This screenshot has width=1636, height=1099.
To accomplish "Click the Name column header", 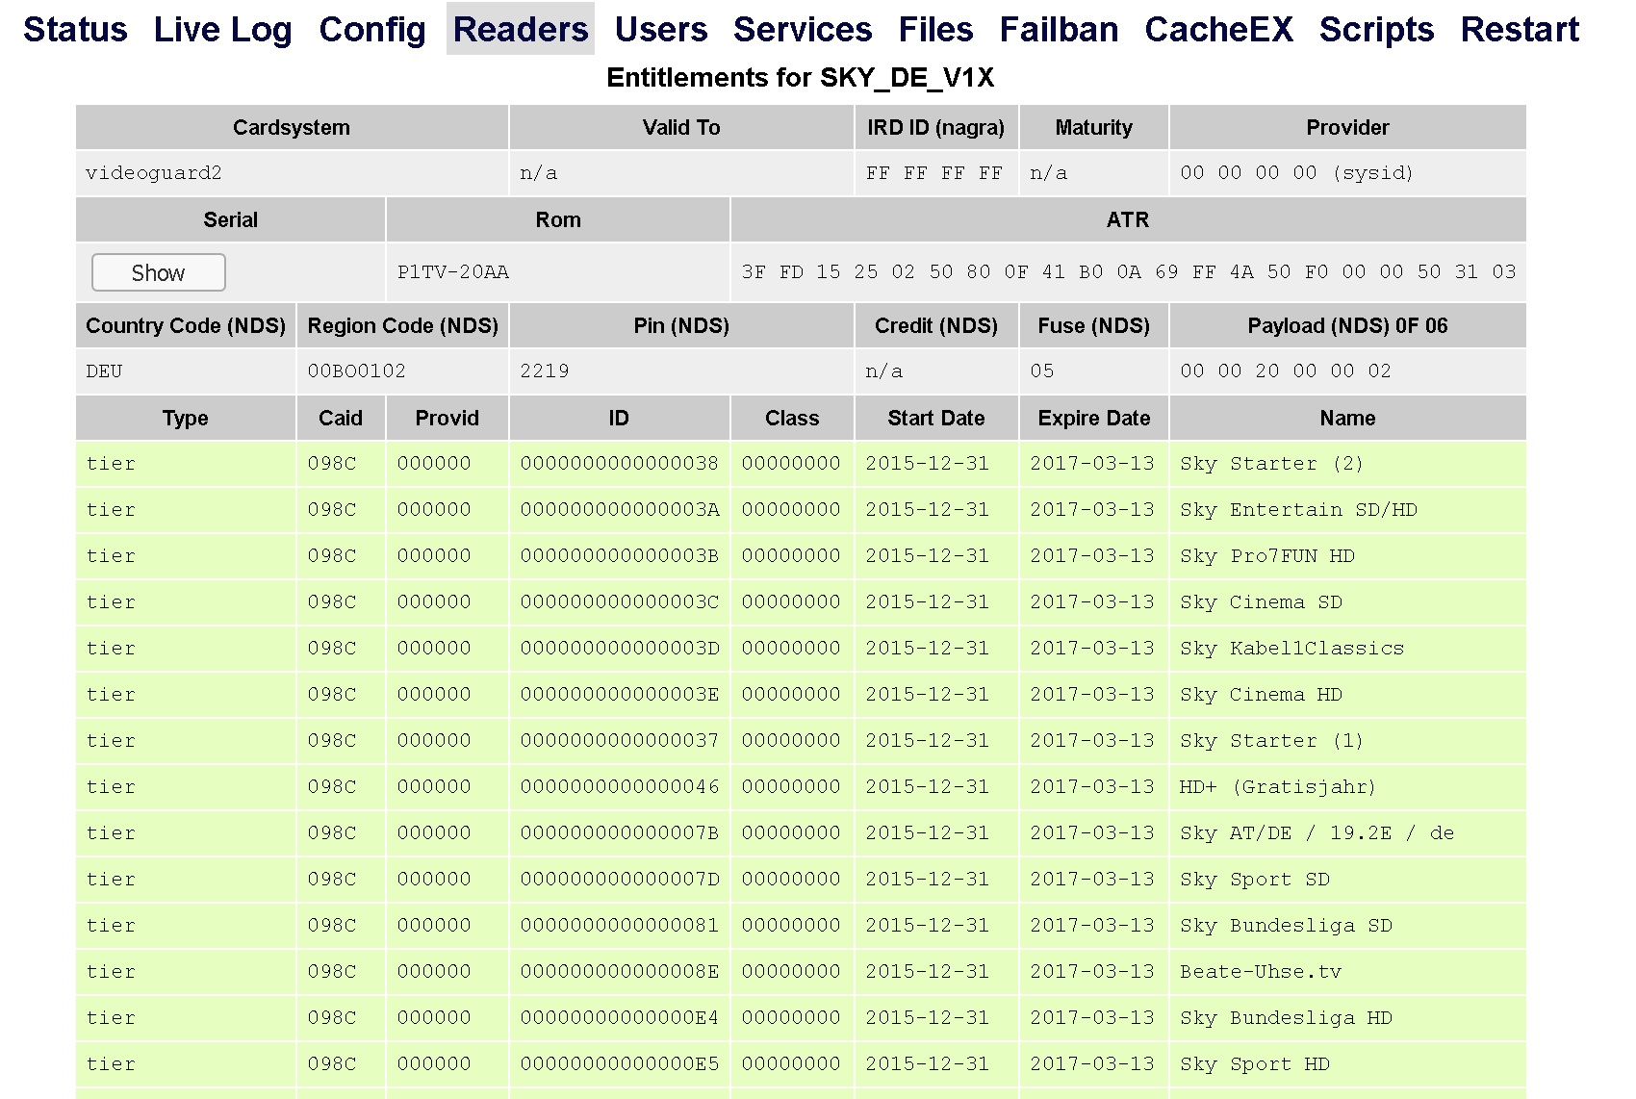I will point(1347,418).
